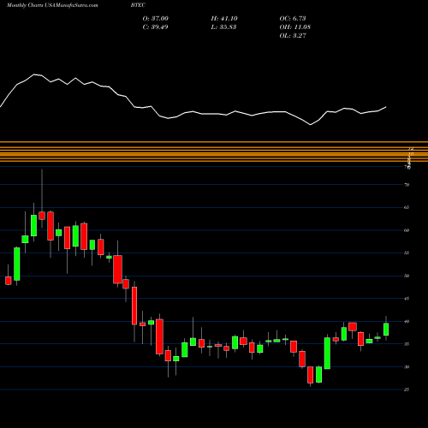Screen dimensions: 428x428
Task: Click the 60 price axis label
Action: pyautogui.click(x=407, y=230)
